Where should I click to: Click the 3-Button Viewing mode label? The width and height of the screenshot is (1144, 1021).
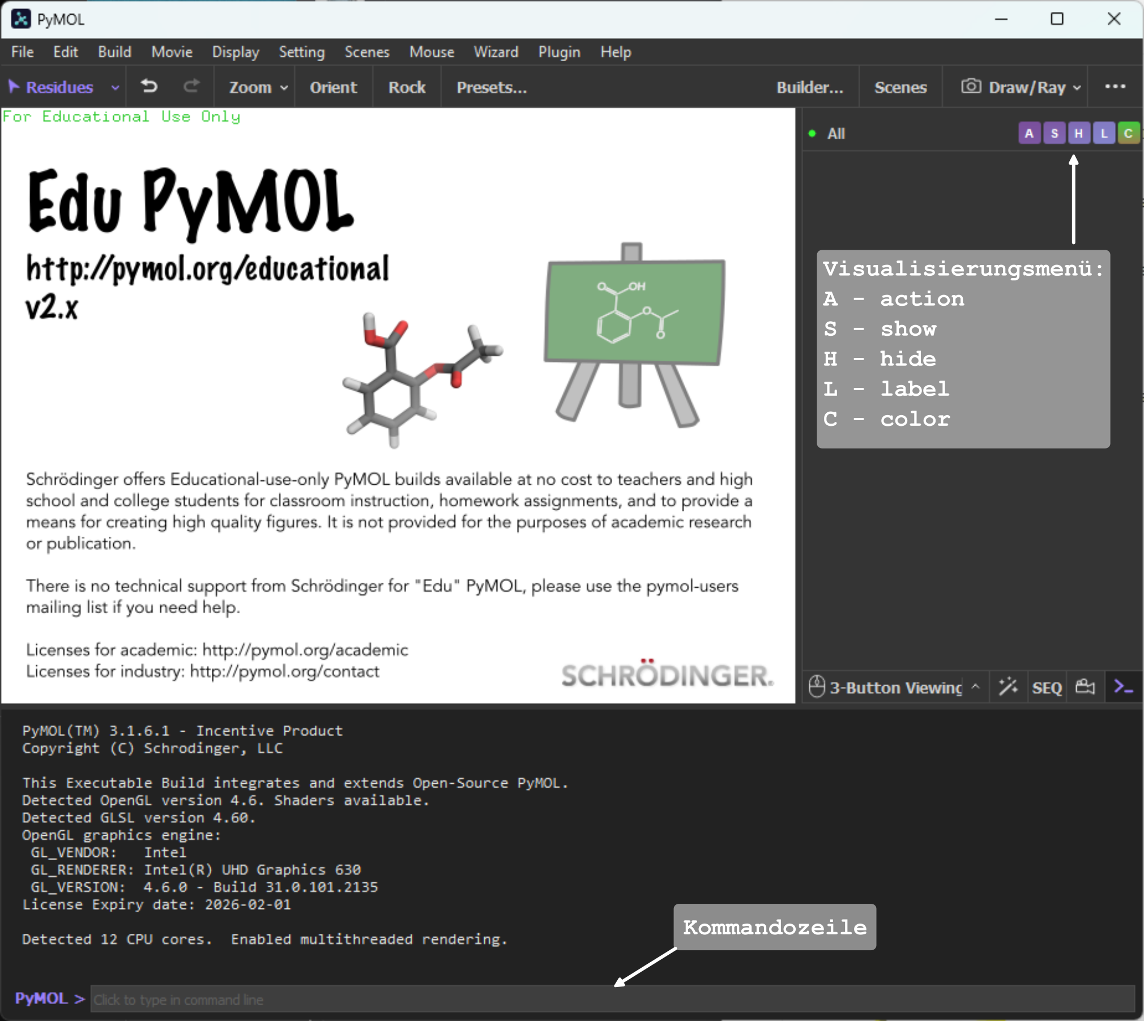tap(896, 687)
